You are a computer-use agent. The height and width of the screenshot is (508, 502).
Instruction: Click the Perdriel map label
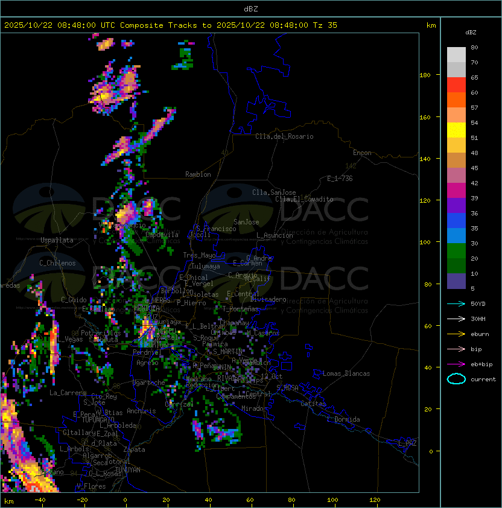click(x=147, y=352)
